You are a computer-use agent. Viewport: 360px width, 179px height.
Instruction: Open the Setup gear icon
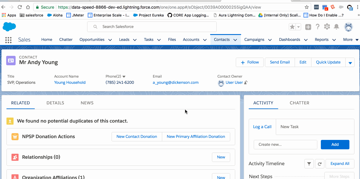click(327, 27)
